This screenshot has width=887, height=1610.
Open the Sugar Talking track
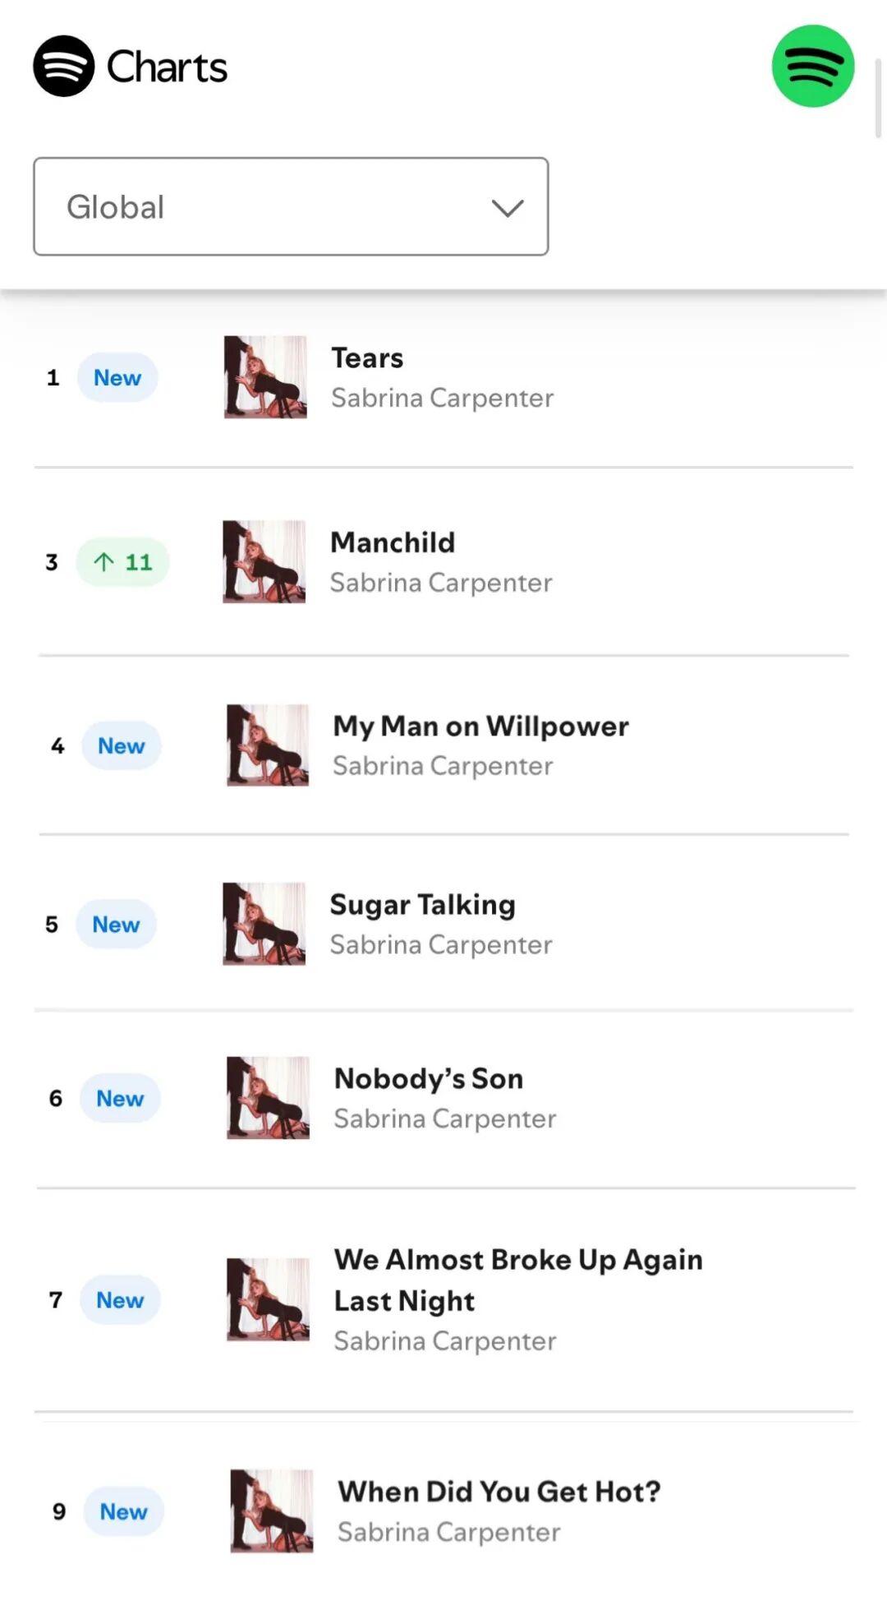[x=422, y=905]
